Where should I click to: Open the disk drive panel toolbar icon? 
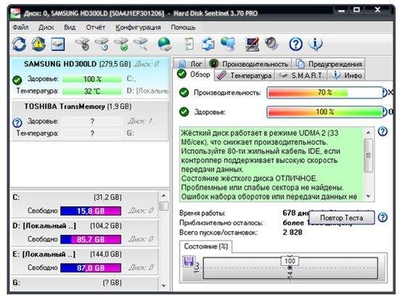58,44
